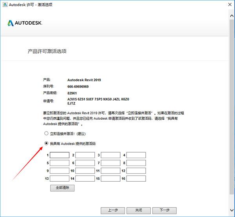Image resolution: width=235 pixels, height=217 pixels.
Task: Click the '全部清除' clear all button
Action: [62, 188]
